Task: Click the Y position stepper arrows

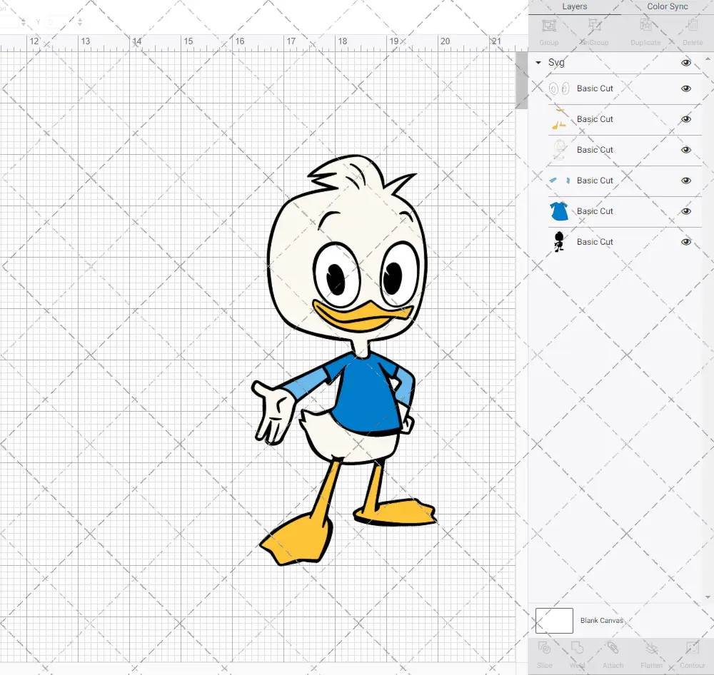Action: (80, 21)
